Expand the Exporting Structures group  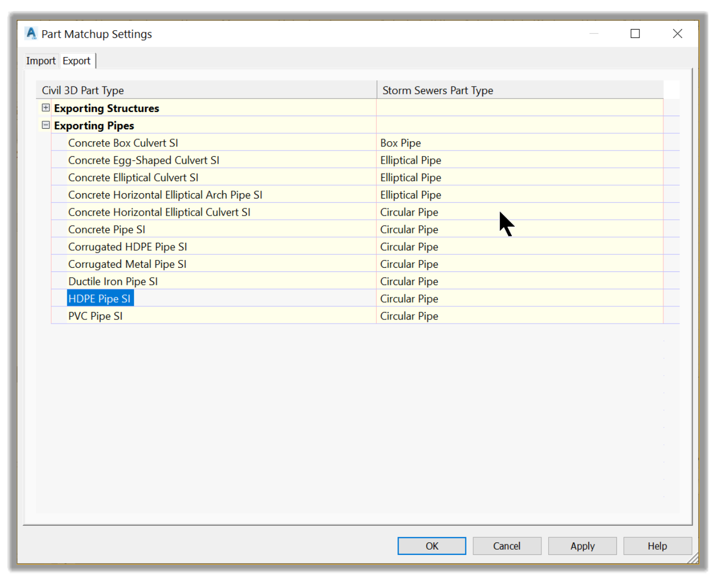tap(46, 108)
